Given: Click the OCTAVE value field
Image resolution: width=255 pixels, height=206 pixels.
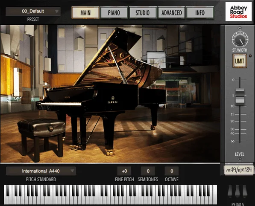Looking at the screenshot, I should point(172,171).
